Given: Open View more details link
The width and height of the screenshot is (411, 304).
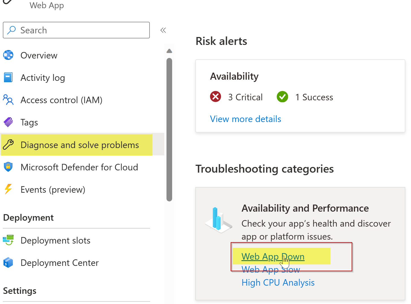Looking at the screenshot, I should pos(246,119).
